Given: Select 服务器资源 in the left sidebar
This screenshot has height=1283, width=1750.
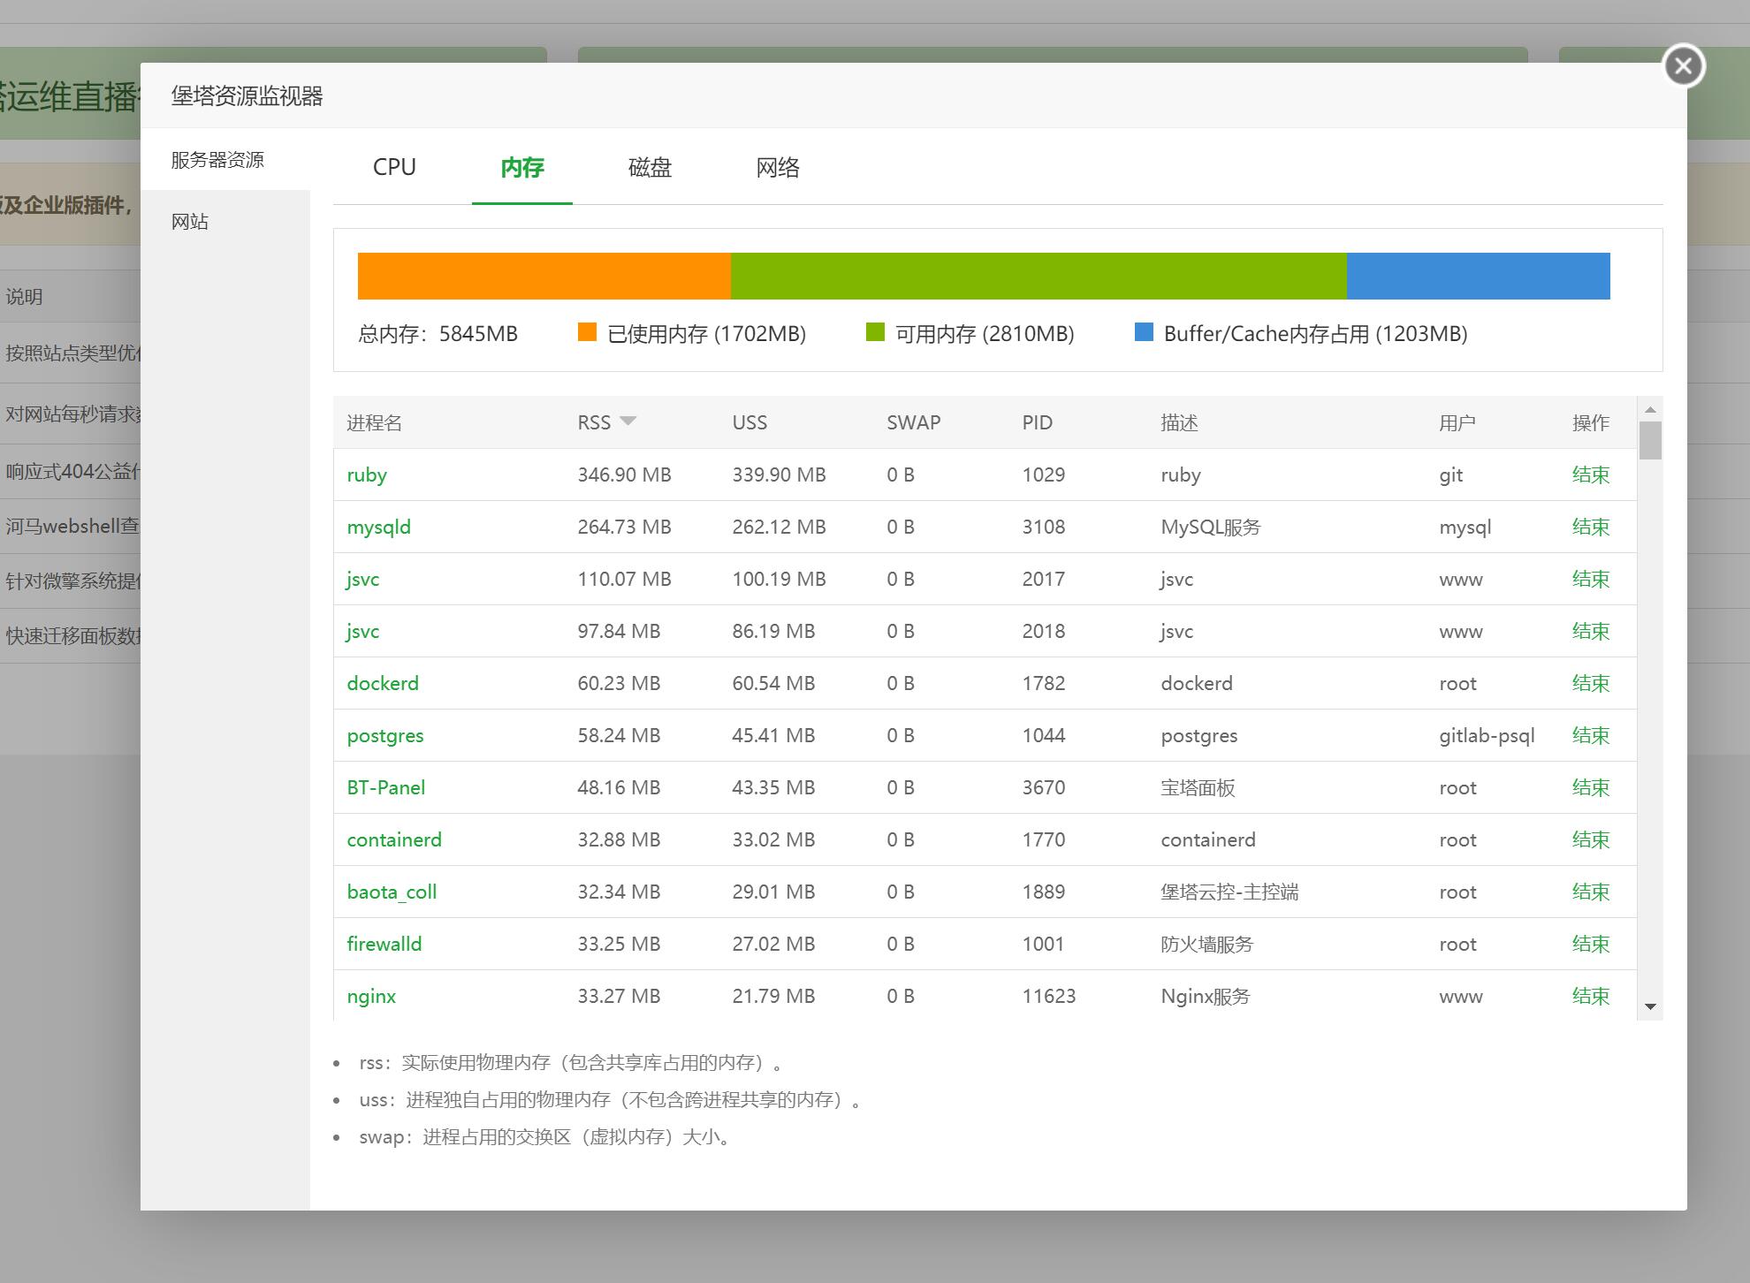Looking at the screenshot, I should point(217,160).
